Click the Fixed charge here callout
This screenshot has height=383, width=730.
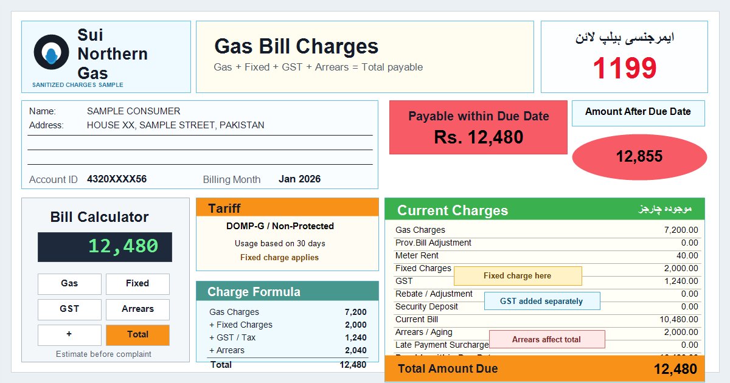tap(518, 276)
